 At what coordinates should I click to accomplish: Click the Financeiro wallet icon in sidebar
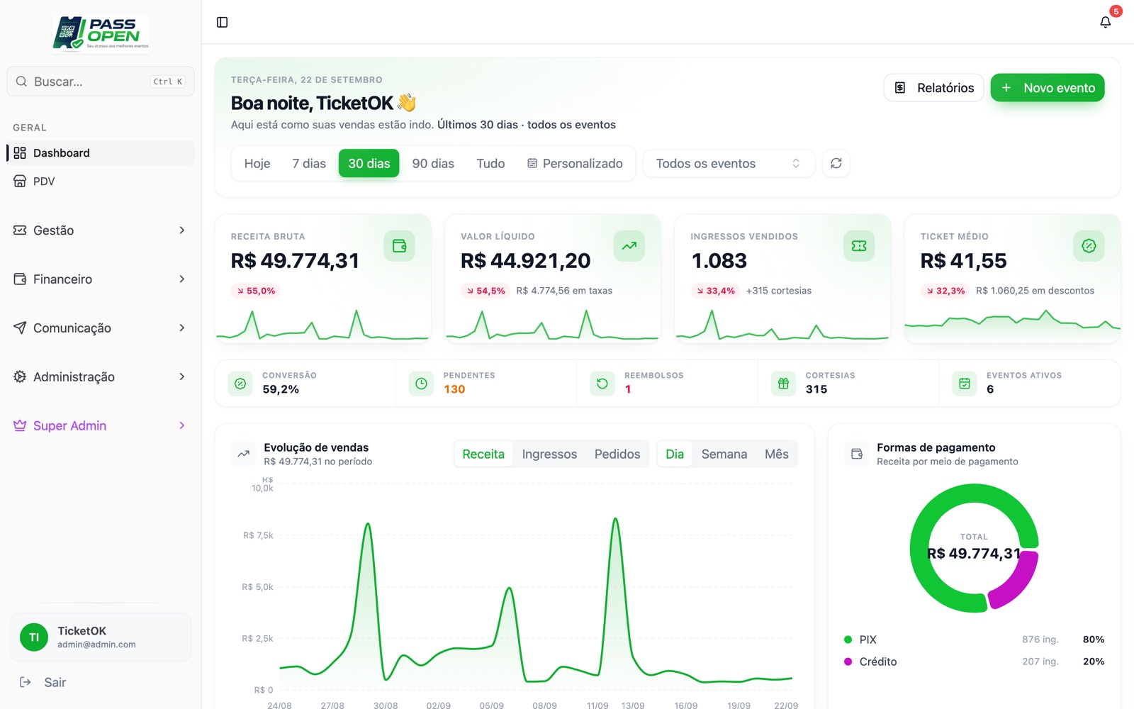click(20, 279)
